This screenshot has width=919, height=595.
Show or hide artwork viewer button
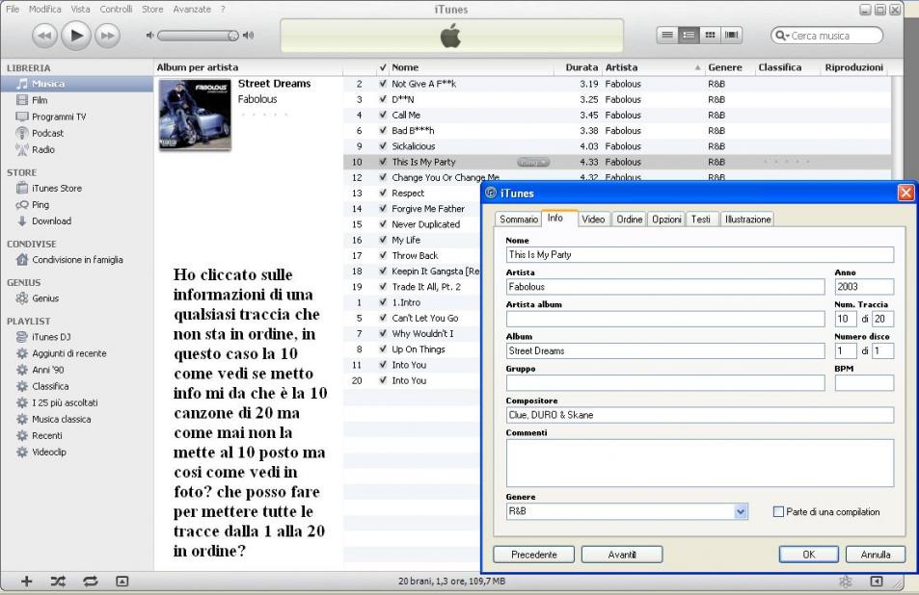(122, 581)
